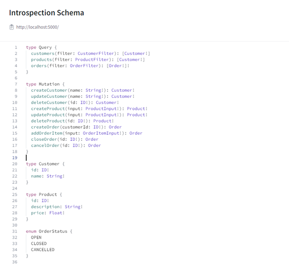Click the CANCELLED enum value

(x=43, y=250)
